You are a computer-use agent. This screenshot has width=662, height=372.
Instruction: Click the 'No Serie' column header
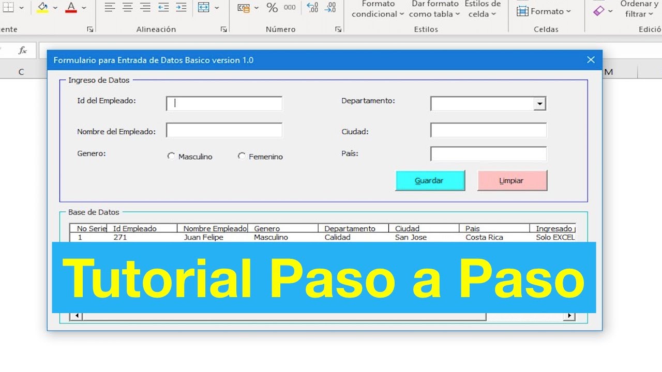(x=88, y=228)
